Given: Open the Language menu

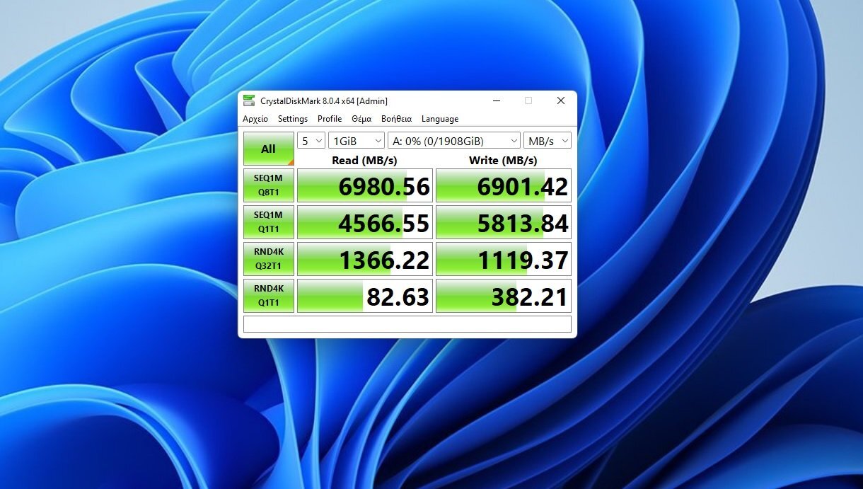Looking at the screenshot, I should [x=440, y=119].
